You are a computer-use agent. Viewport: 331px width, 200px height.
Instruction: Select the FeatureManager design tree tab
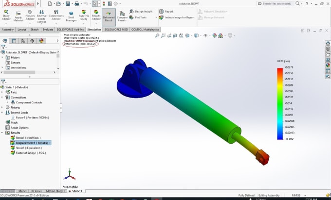5,41
